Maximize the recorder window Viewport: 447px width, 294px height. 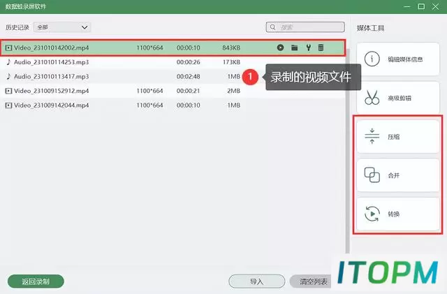click(x=421, y=6)
